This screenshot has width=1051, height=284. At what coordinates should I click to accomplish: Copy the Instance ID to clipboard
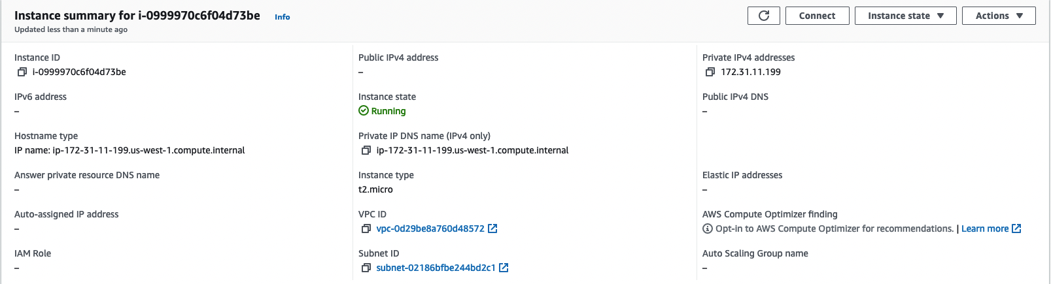(x=22, y=72)
